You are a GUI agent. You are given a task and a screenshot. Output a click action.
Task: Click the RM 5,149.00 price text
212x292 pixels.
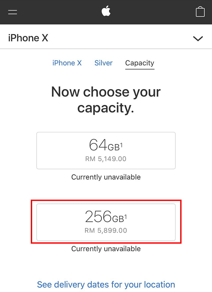106,159
